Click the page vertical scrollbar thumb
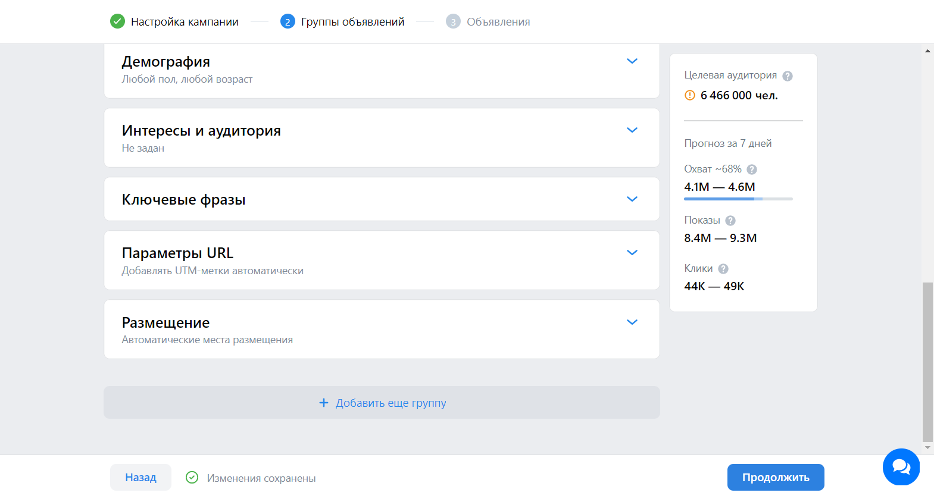 tap(927, 362)
